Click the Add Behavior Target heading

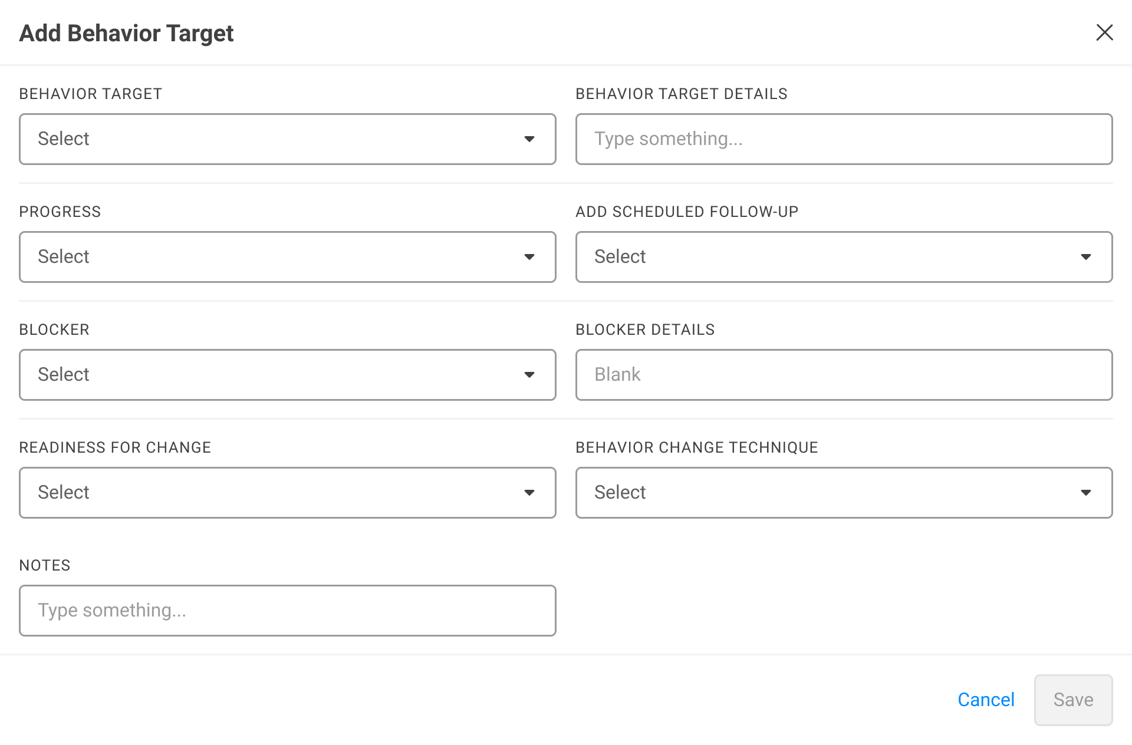pyautogui.click(x=127, y=34)
